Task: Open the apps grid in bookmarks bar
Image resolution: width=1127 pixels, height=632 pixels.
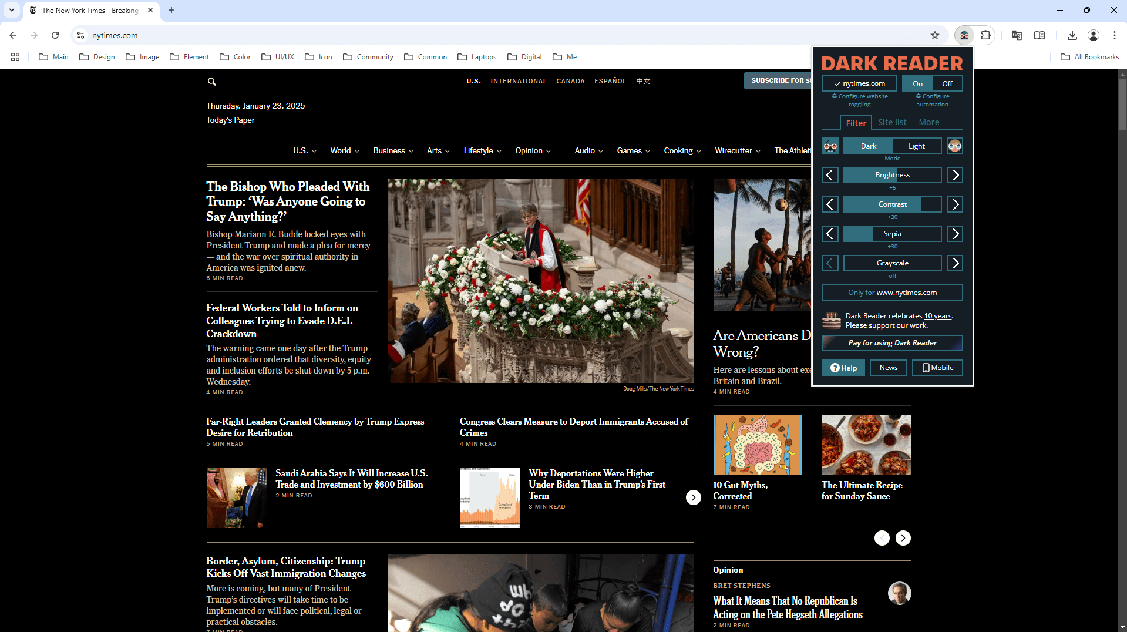Action: tap(15, 57)
